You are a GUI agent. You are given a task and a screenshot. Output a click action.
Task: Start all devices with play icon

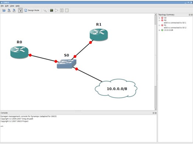coord(56,10)
